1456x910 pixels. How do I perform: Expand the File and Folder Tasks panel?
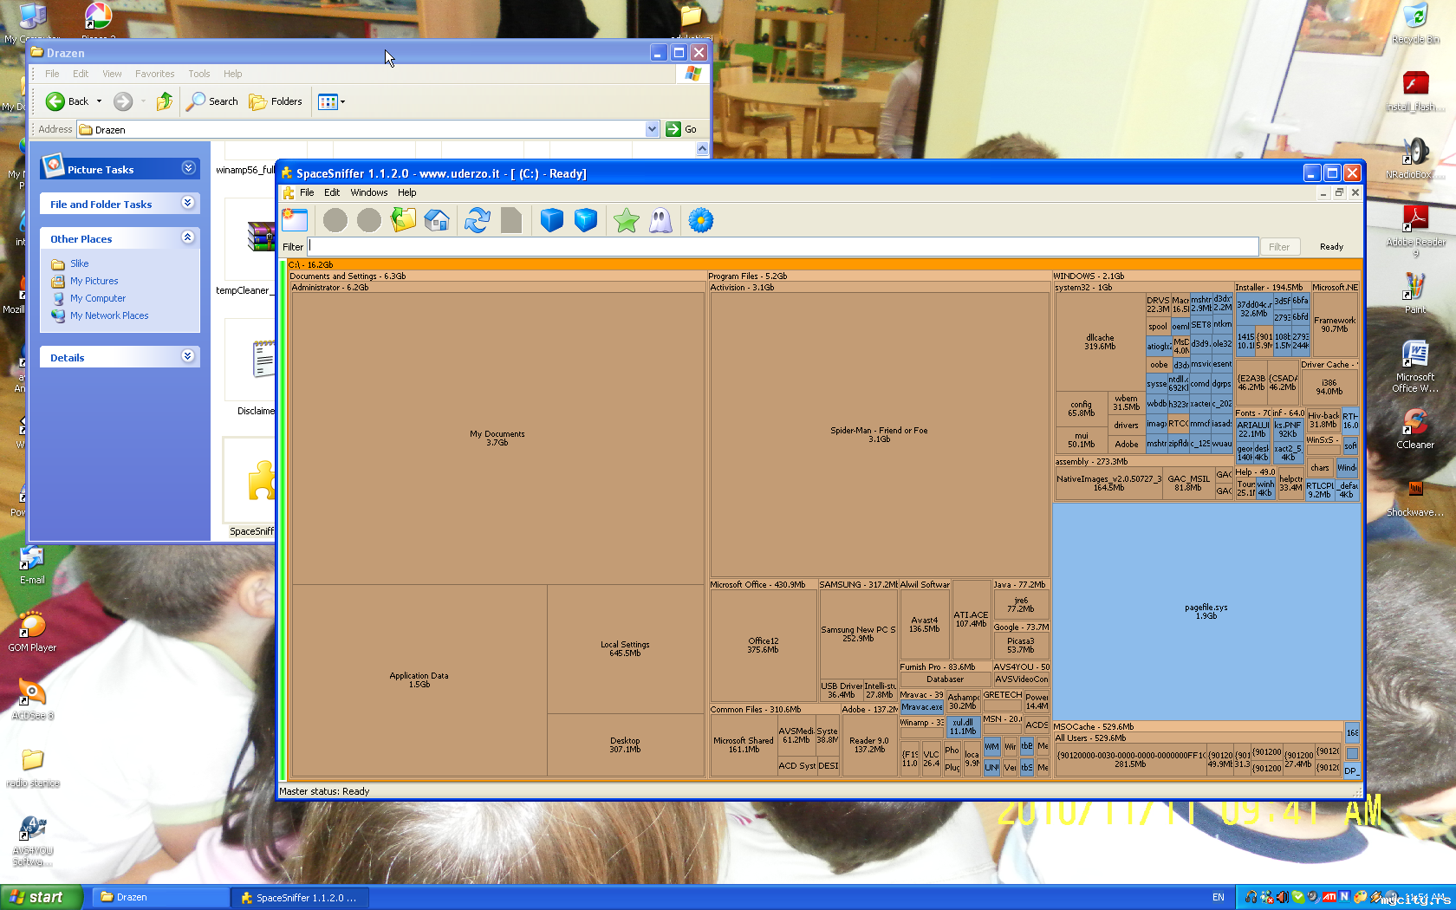188,203
